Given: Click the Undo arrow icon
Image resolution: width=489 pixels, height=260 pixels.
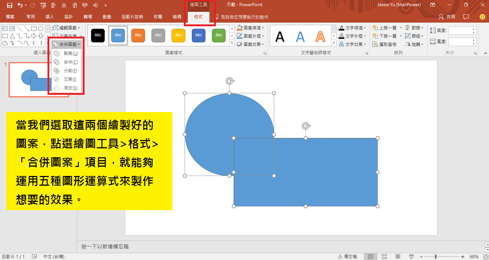Looking at the screenshot, I should point(20,5).
